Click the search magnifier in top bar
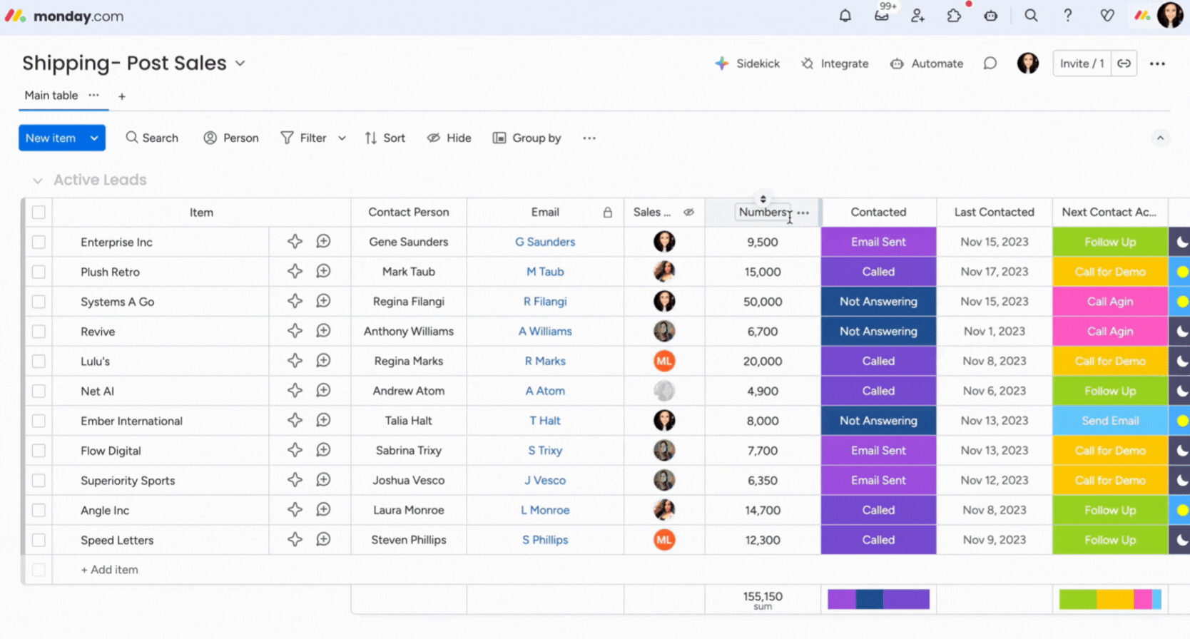1190x639 pixels. (1031, 16)
